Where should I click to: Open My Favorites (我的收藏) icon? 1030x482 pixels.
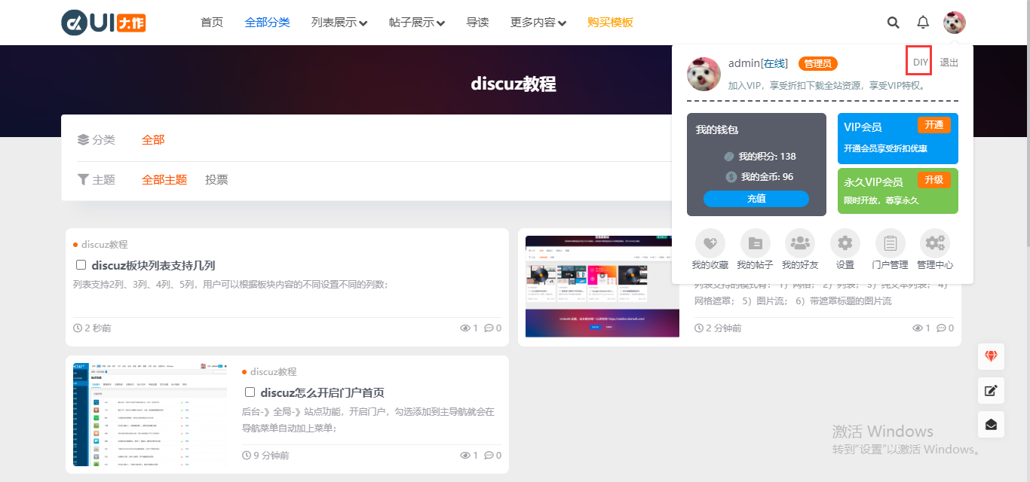click(710, 243)
